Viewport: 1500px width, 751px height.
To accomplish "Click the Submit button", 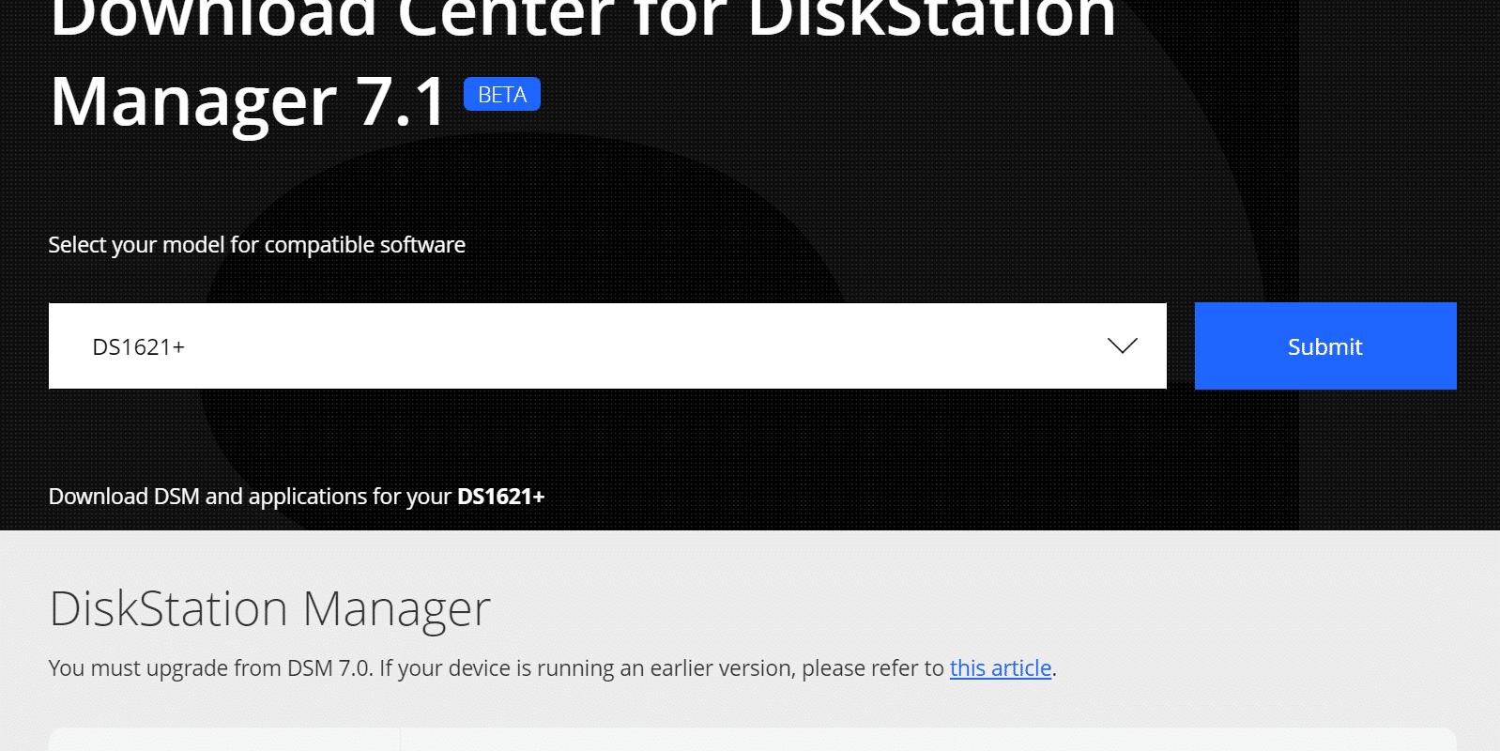I will coord(1325,345).
